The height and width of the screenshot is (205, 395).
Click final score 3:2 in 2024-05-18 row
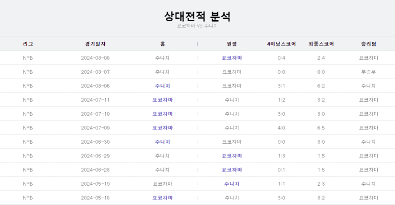click(321, 198)
